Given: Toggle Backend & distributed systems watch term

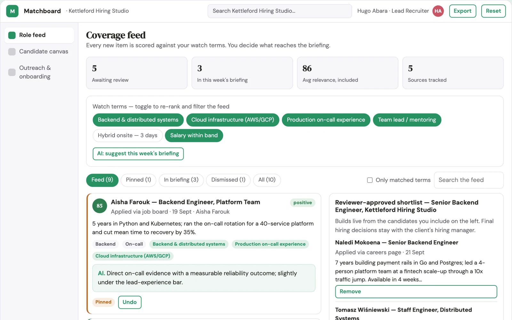Looking at the screenshot, I should point(138,120).
